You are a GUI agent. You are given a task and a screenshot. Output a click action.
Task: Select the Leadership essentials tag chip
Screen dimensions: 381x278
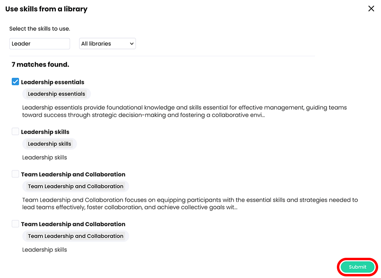(56, 94)
